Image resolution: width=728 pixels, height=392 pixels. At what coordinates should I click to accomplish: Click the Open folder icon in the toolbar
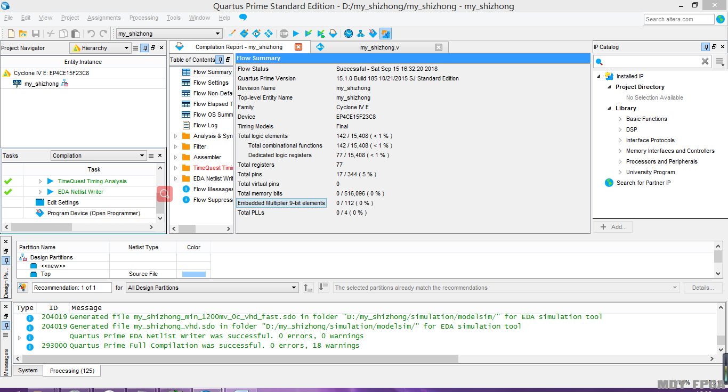click(23, 34)
